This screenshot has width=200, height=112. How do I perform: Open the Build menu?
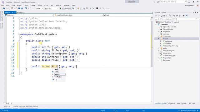26,5
